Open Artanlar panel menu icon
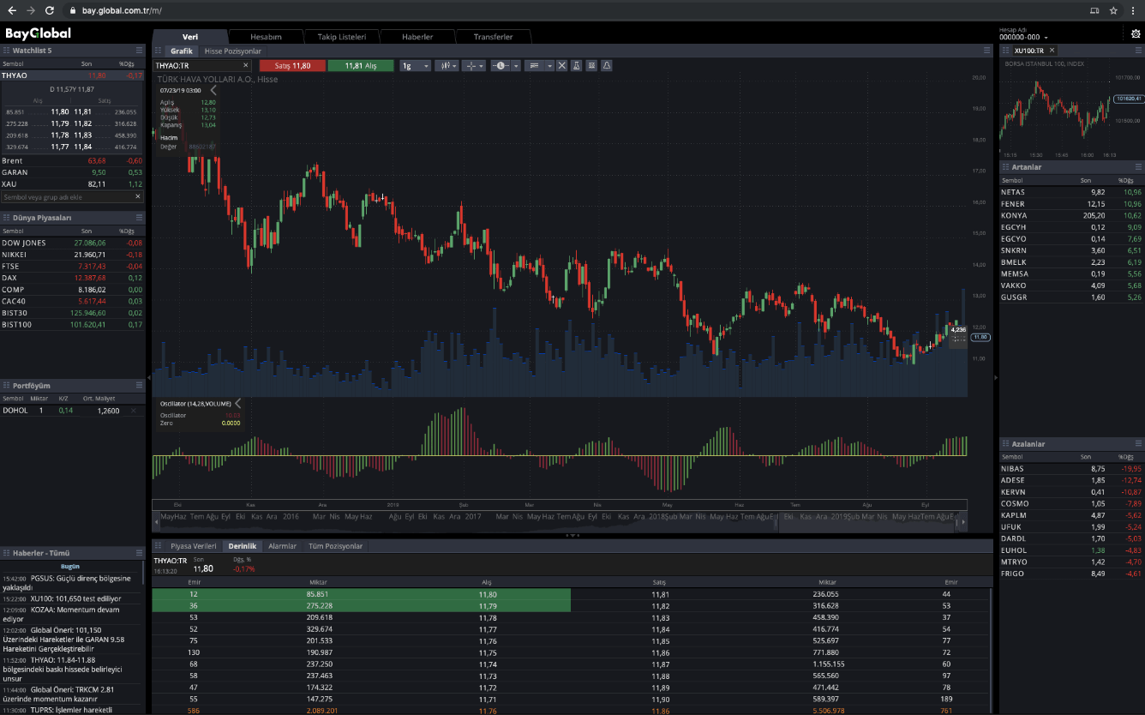The height and width of the screenshot is (715, 1145). point(1138,167)
